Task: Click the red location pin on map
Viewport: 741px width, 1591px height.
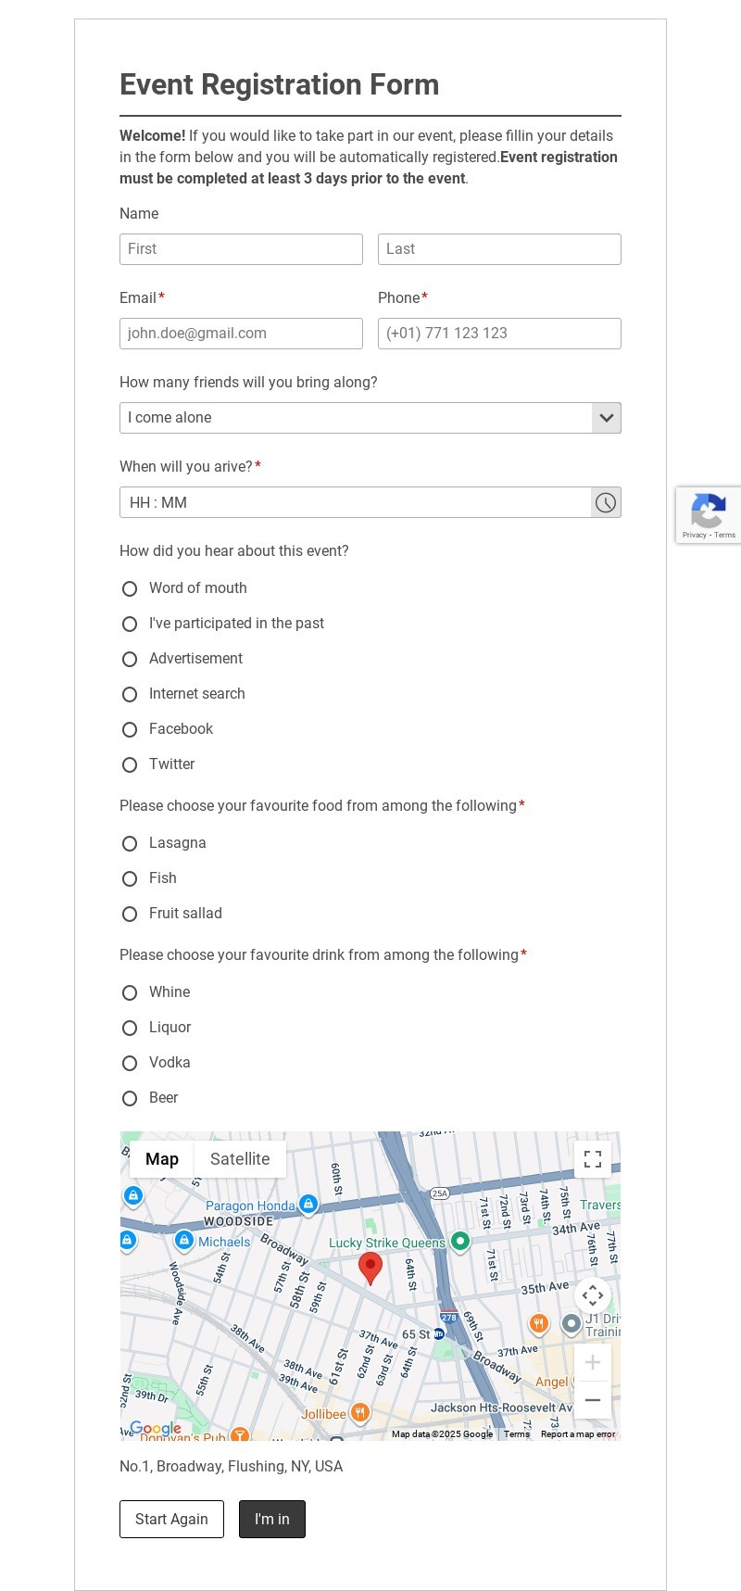Action: pyautogui.click(x=370, y=1268)
